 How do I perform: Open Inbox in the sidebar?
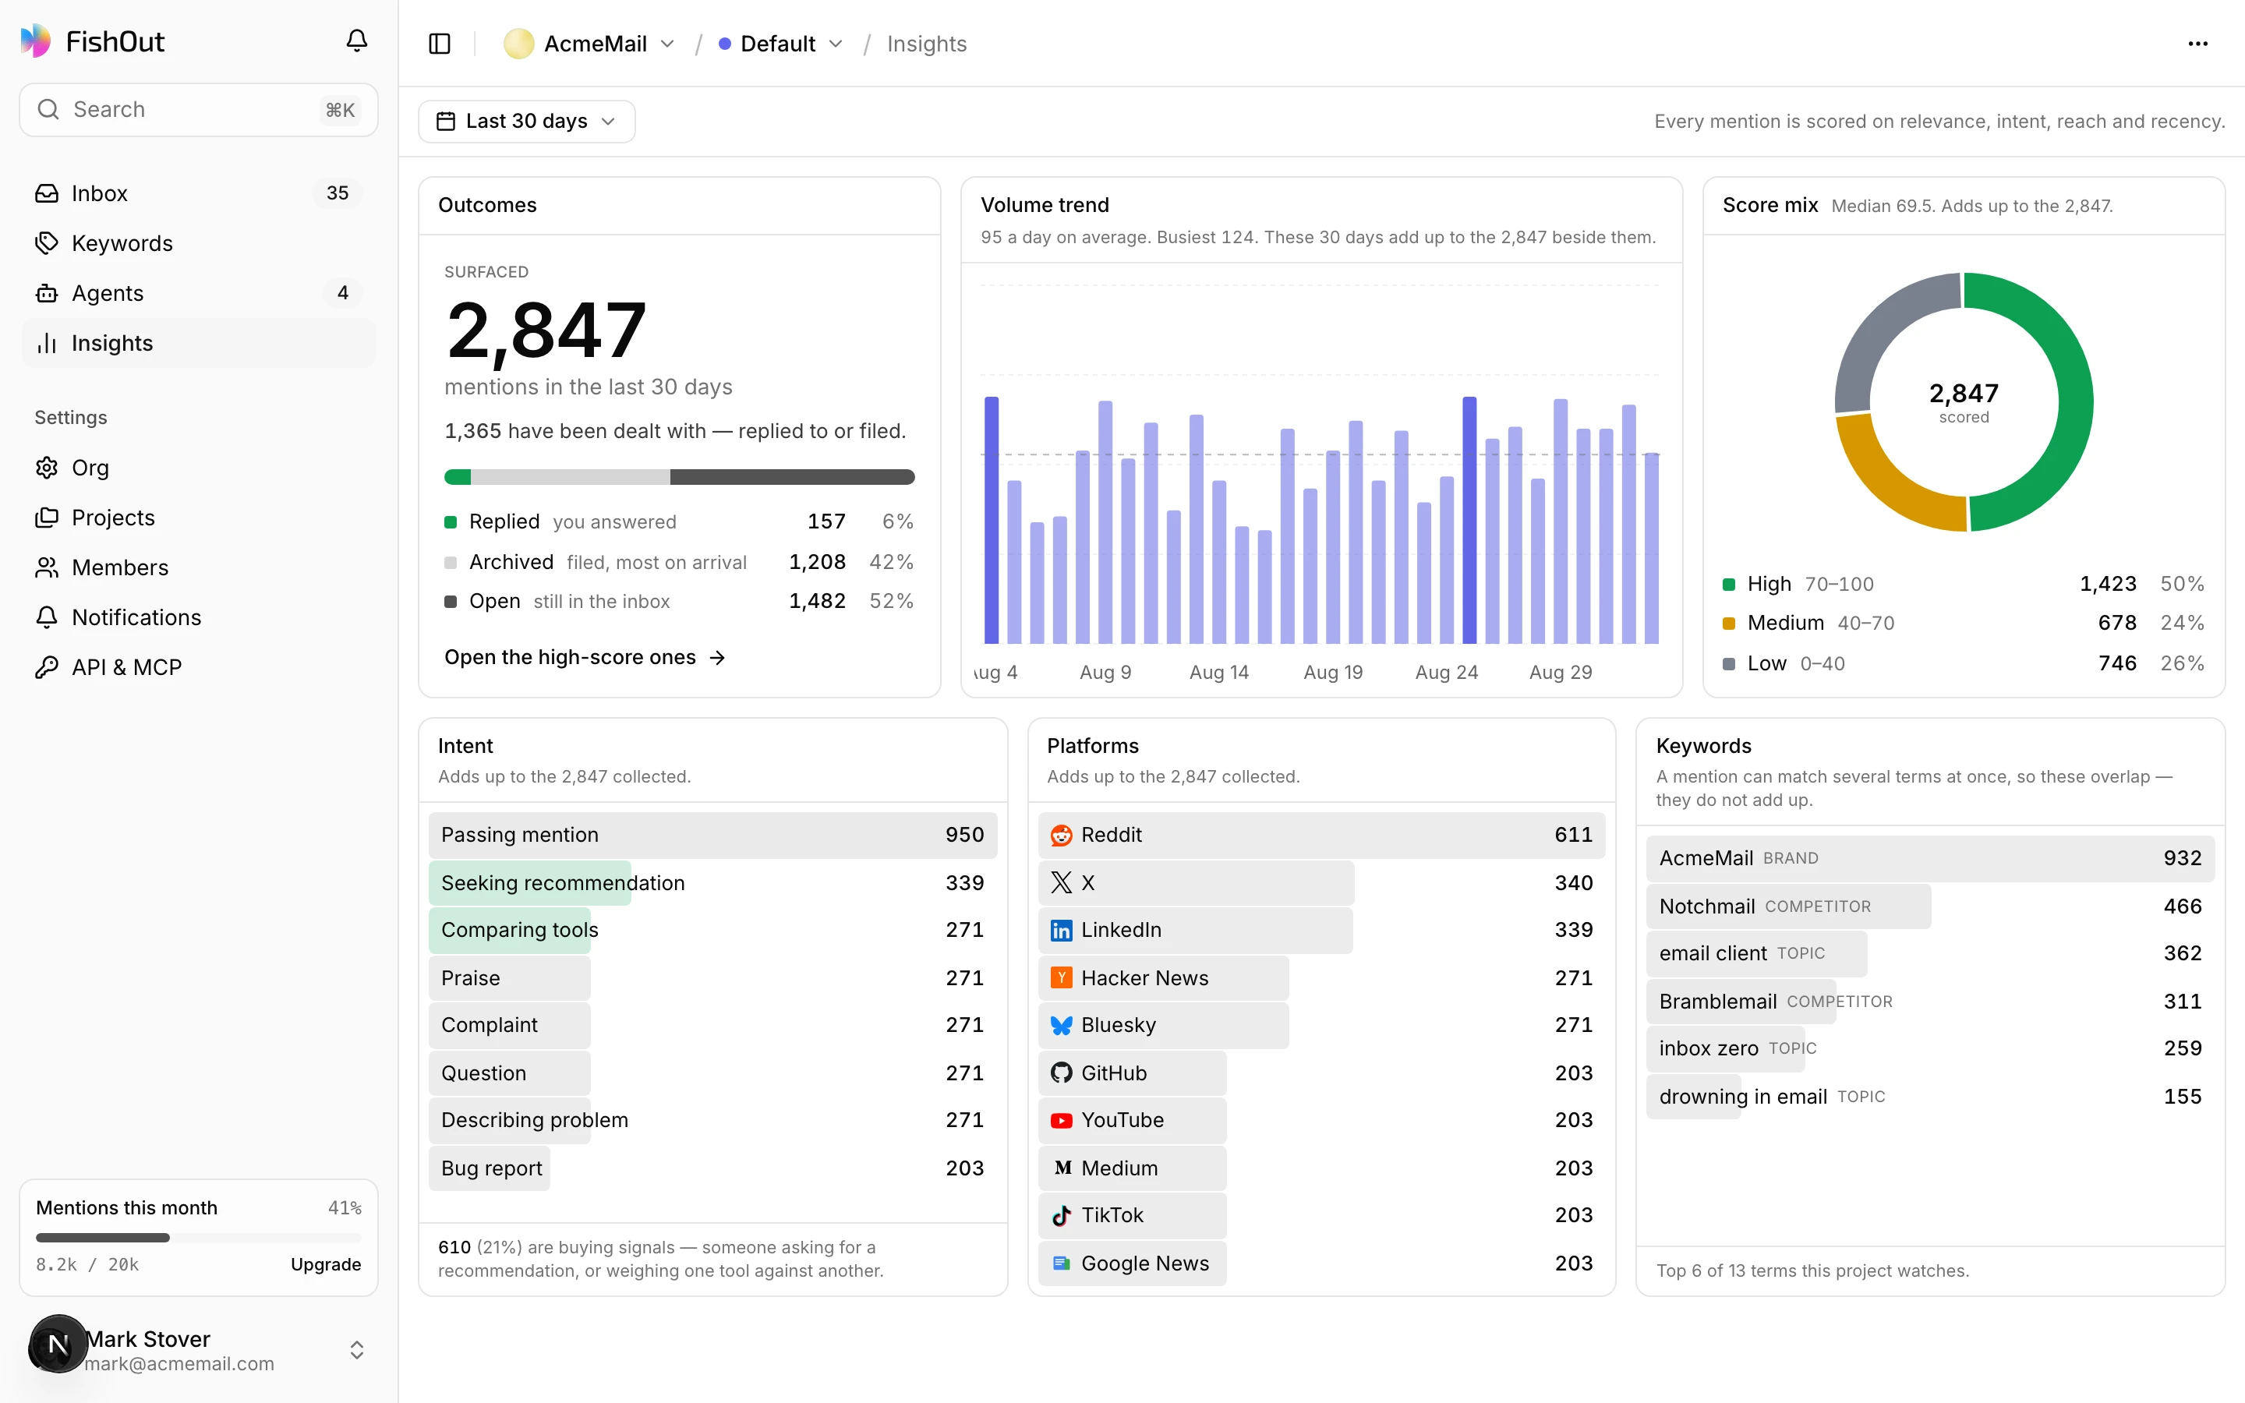pyautogui.click(x=197, y=193)
